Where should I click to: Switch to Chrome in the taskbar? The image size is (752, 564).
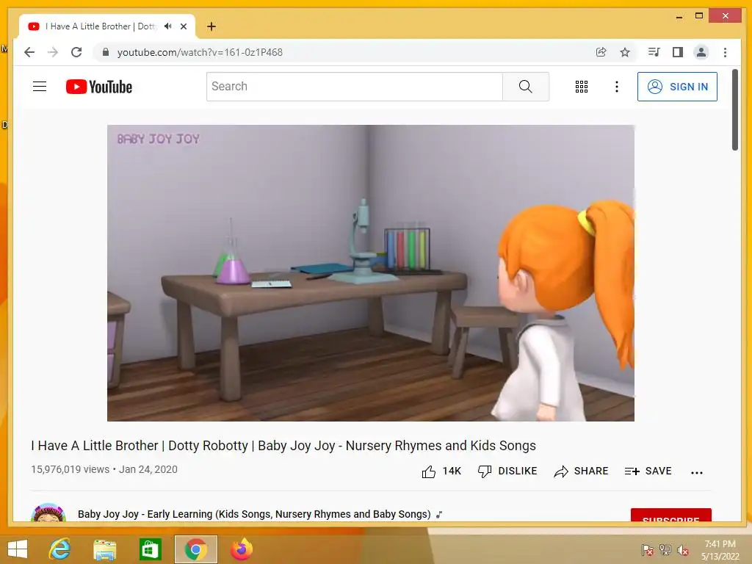tap(195, 549)
